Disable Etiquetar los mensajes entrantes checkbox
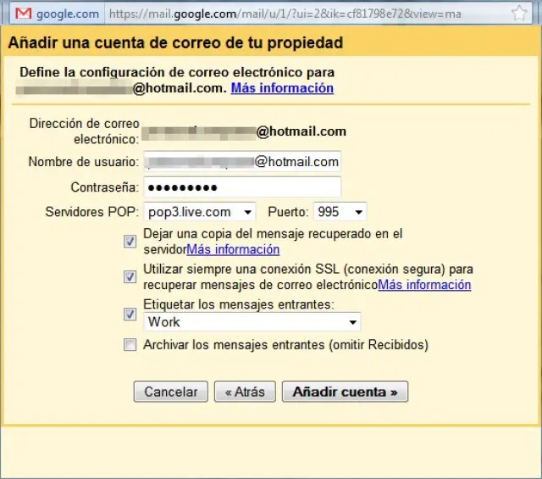Viewport: 542px width, 479px height. pyautogui.click(x=130, y=314)
